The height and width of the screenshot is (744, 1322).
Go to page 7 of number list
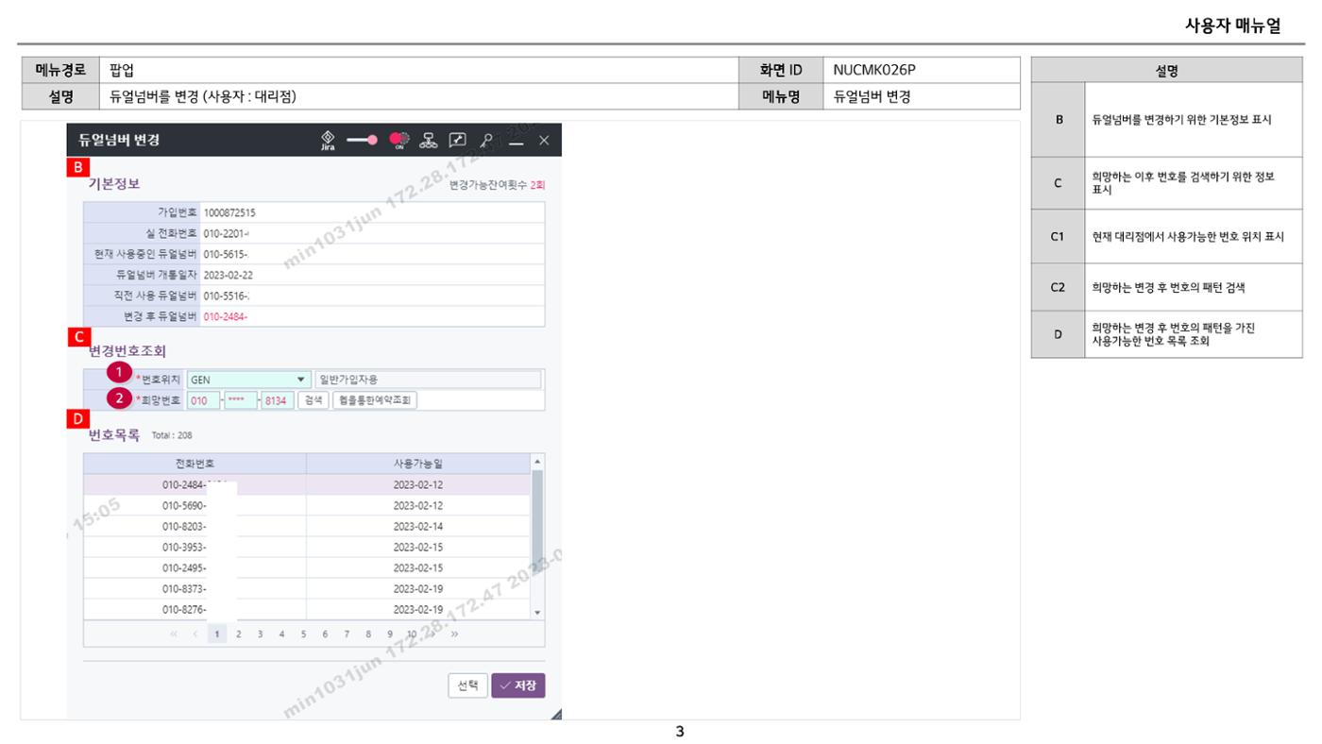(x=347, y=634)
